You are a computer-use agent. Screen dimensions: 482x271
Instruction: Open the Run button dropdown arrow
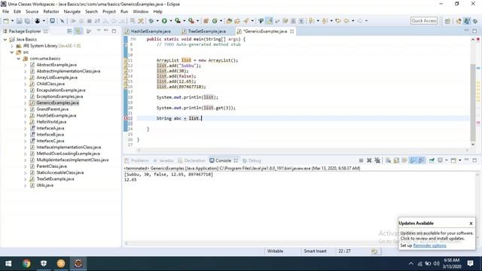click(171, 21)
